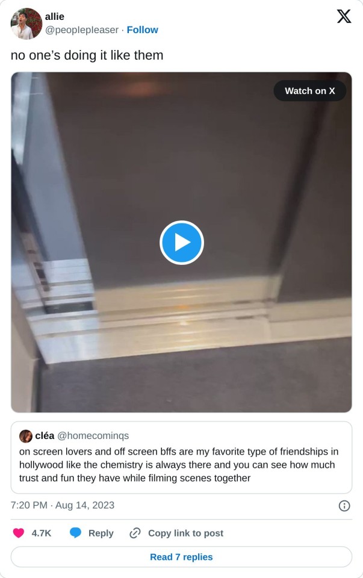The width and height of the screenshot is (363, 578).
Task: Click the tweet text 'no one's doing it like them'
Action: 87,55
